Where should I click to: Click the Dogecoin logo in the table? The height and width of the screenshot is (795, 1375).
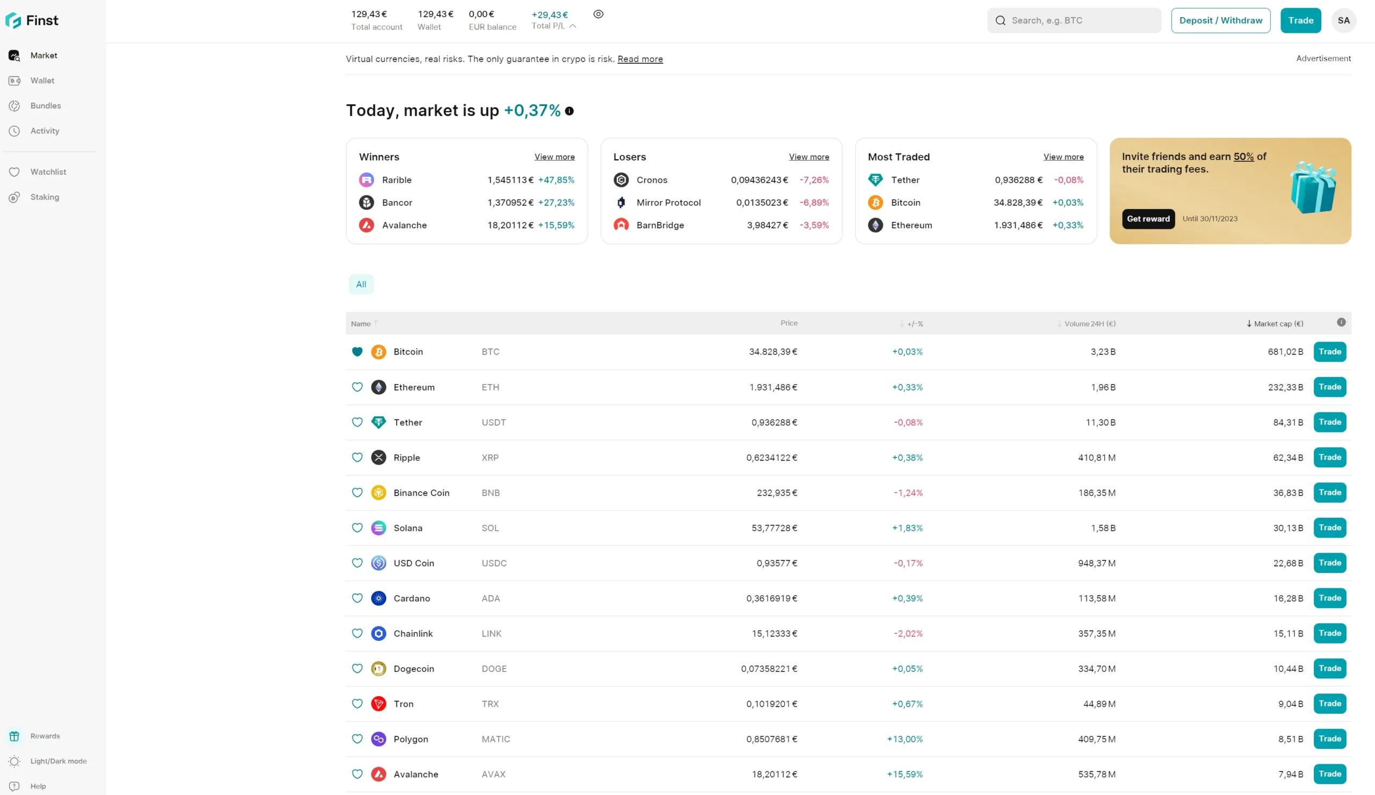(379, 669)
